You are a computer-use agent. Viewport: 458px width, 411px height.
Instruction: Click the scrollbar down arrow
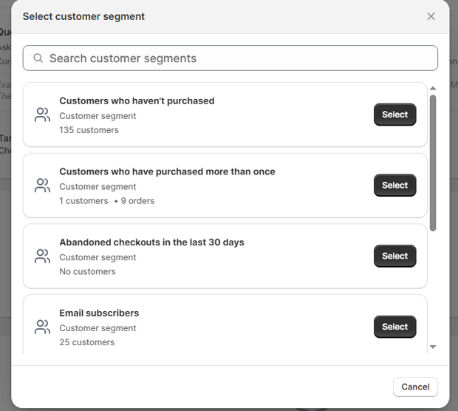[433, 347]
